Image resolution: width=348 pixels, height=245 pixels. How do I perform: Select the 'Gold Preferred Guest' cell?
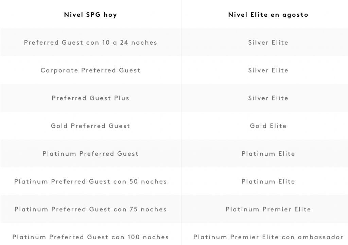[90, 126]
